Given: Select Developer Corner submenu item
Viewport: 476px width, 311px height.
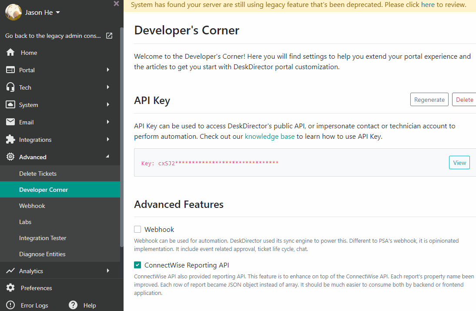Looking at the screenshot, I should (60, 190).
